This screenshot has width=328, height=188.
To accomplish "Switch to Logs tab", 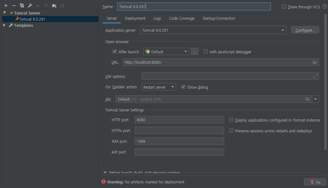I will tap(157, 18).
